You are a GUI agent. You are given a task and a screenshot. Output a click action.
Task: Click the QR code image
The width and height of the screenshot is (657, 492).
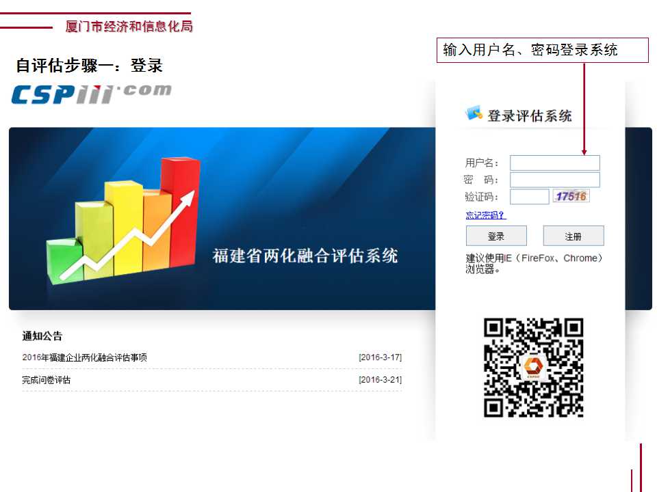tap(533, 368)
